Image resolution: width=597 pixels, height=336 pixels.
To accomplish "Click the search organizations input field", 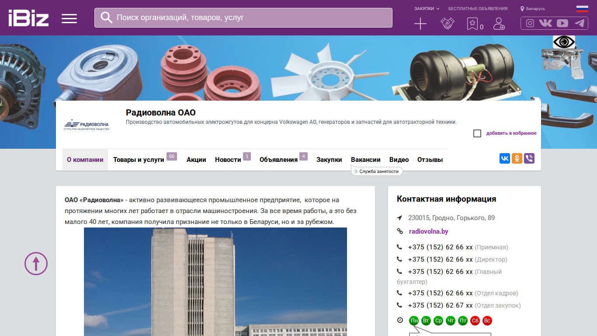I will click(243, 17).
